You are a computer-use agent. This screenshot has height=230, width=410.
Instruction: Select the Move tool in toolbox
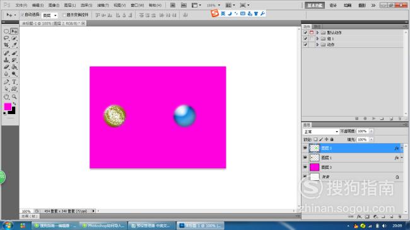14,32
